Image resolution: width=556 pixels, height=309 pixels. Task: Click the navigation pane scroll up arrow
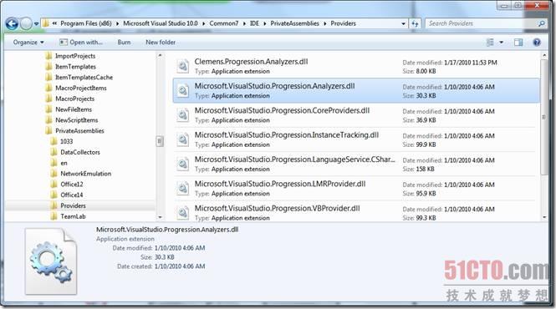point(160,56)
